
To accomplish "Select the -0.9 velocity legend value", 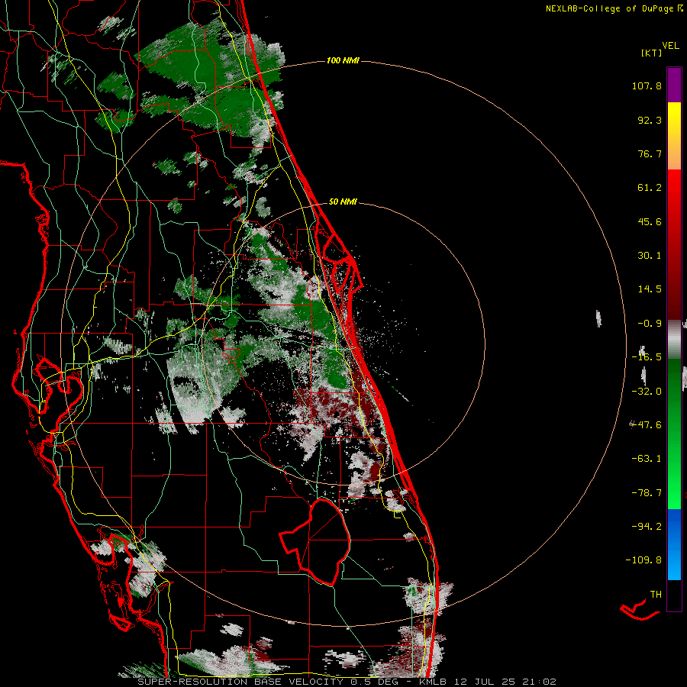I will click(650, 324).
